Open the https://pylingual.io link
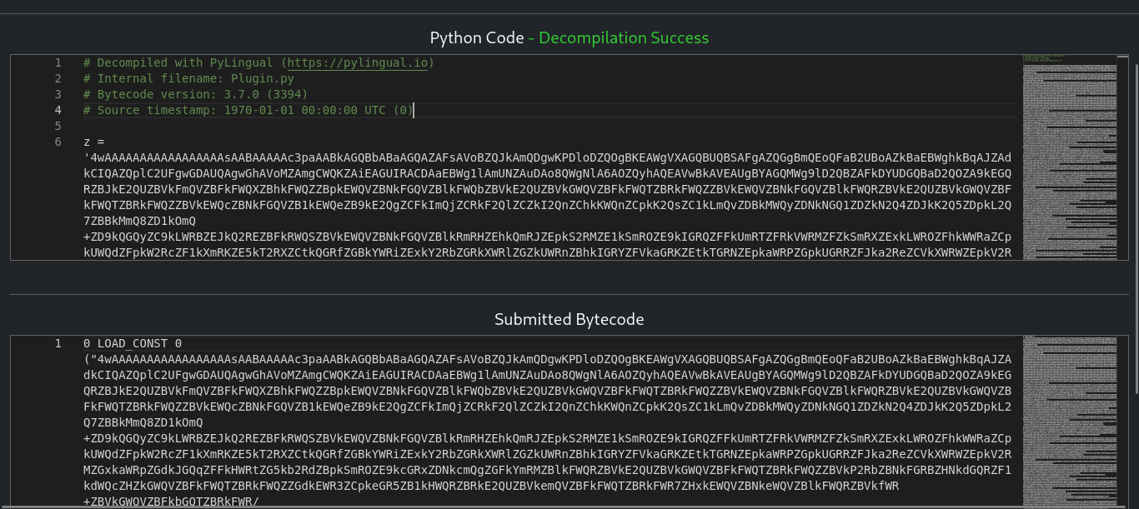Screen dimensions: 1139x509 (x=357, y=62)
